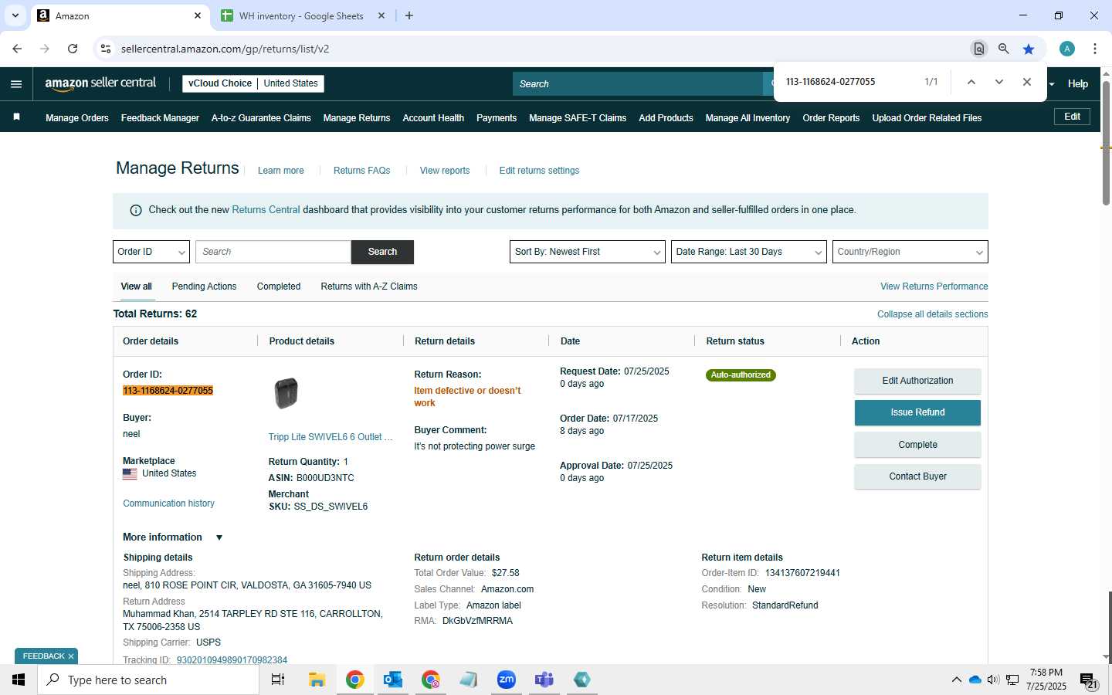Open Manage Orders in the nav bar
This screenshot has height=695, width=1112.
pyautogui.click(x=77, y=118)
